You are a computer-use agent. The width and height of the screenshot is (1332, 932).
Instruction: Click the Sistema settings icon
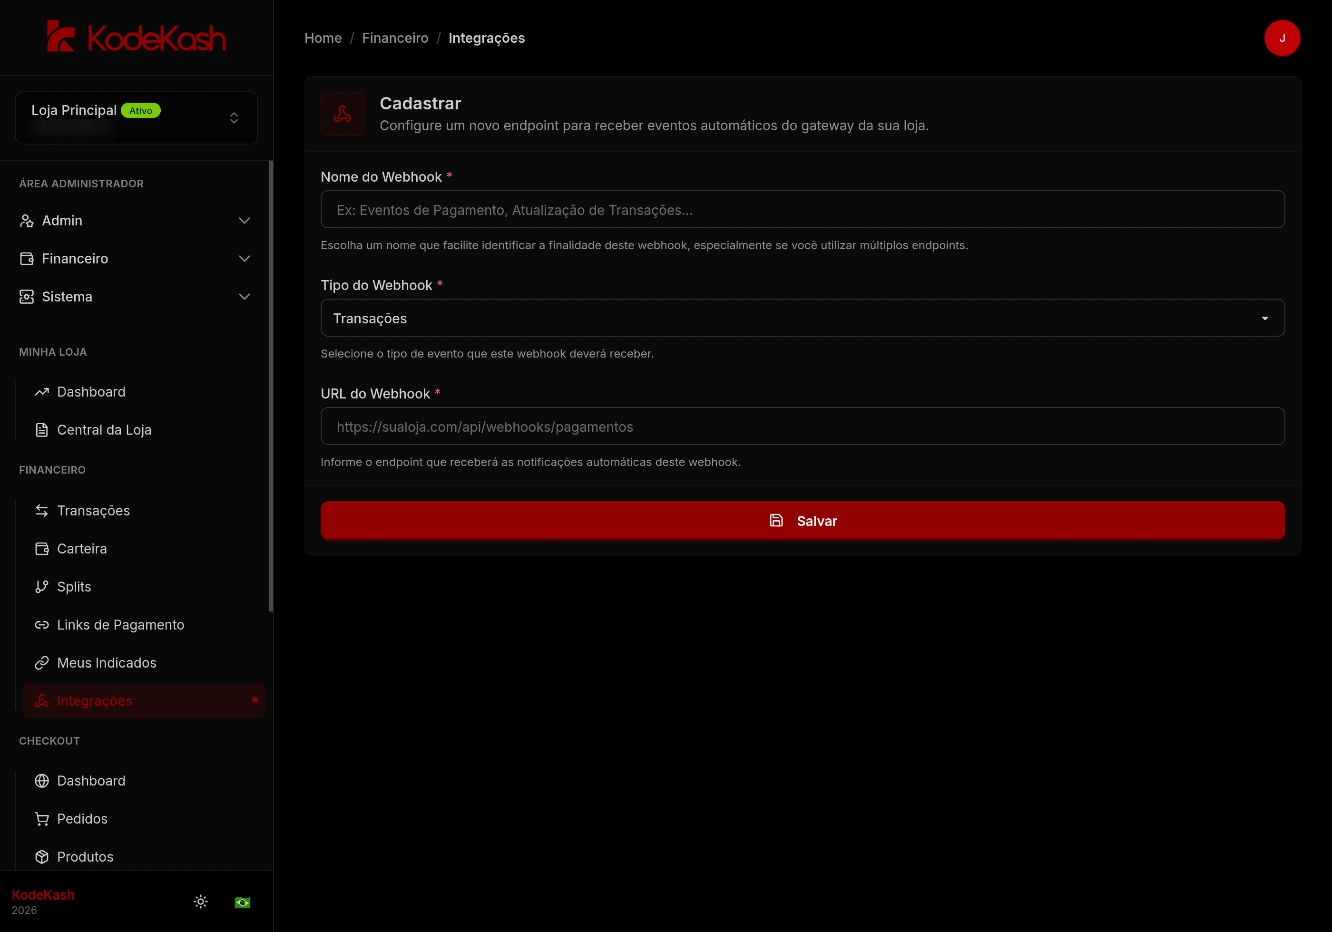click(27, 296)
